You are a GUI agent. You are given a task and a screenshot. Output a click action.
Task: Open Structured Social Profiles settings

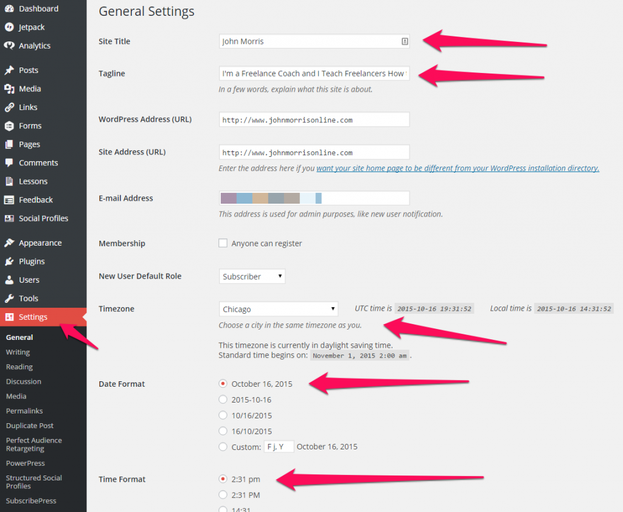click(x=34, y=482)
